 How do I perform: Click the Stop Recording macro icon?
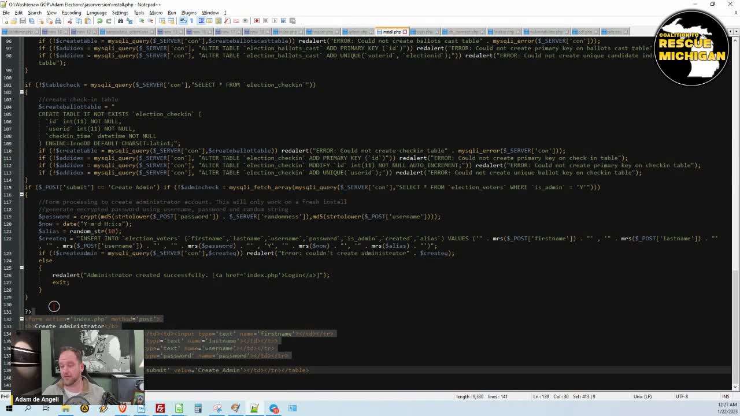[265, 21]
